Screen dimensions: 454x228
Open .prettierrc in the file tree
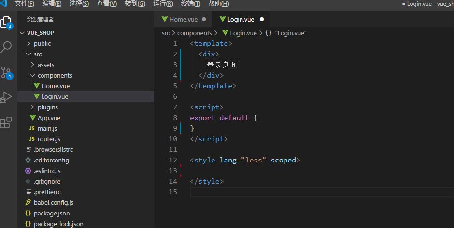[47, 192]
